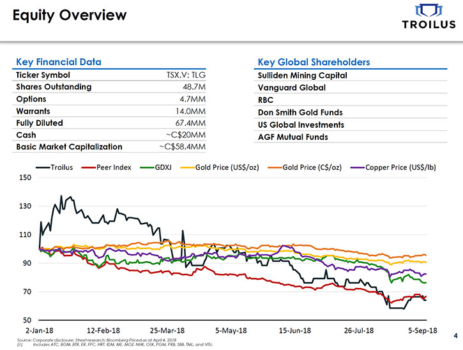Click 'AGF Mutual Funds' shareholder

coord(293,137)
